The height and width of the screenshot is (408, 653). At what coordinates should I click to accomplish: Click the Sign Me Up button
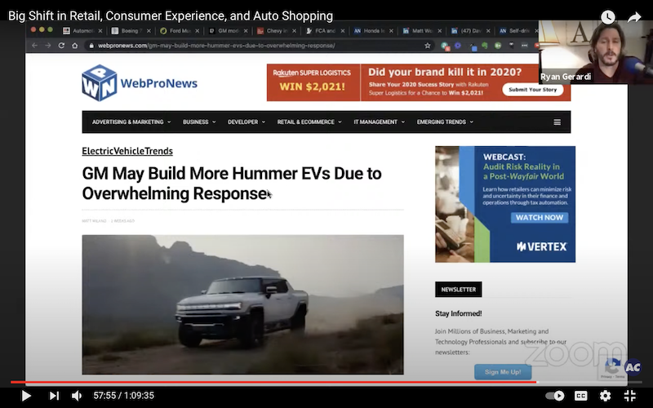(x=503, y=372)
